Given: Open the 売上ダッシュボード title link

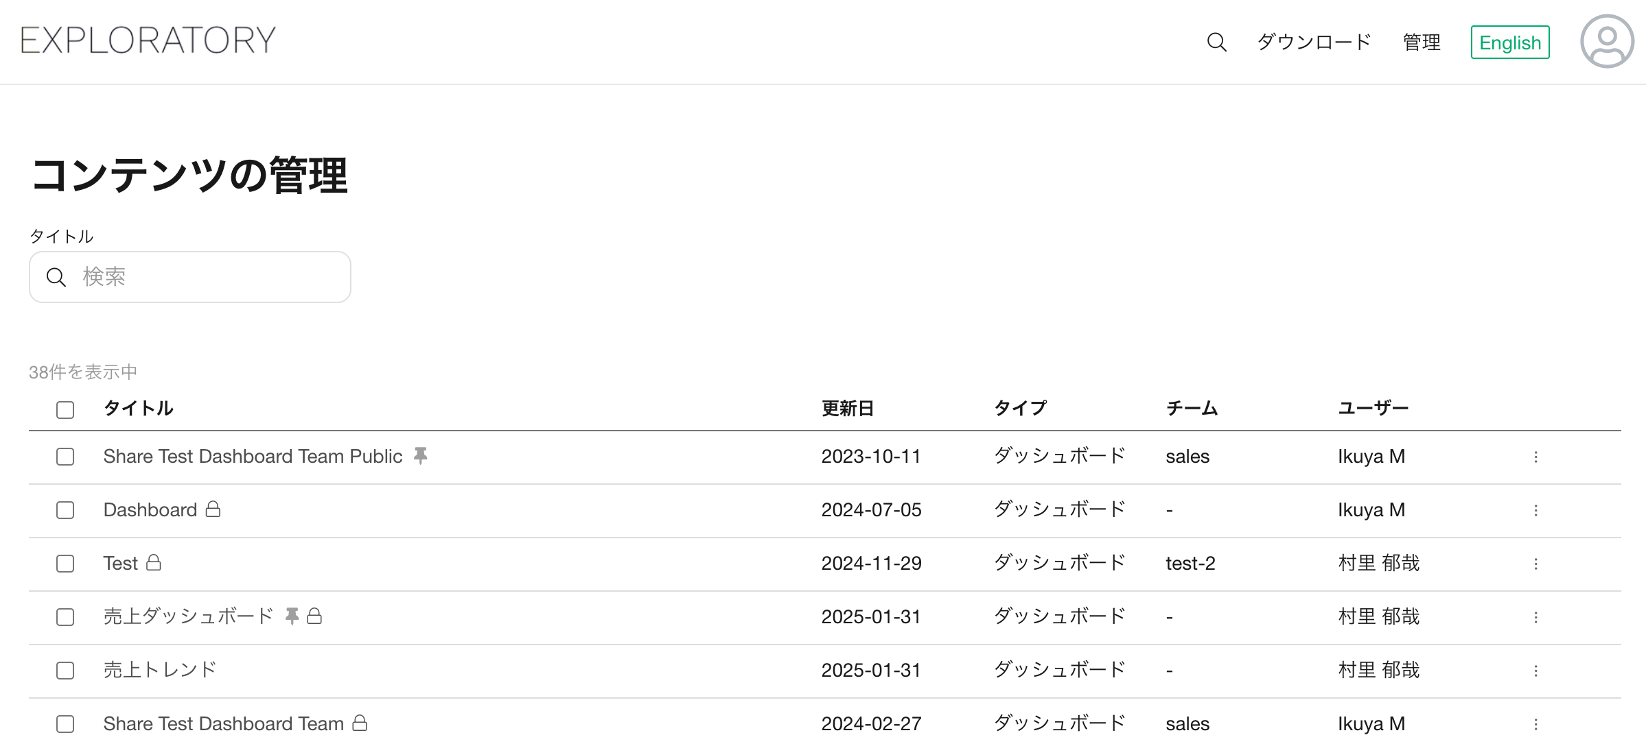Looking at the screenshot, I should pyautogui.click(x=188, y=616).
